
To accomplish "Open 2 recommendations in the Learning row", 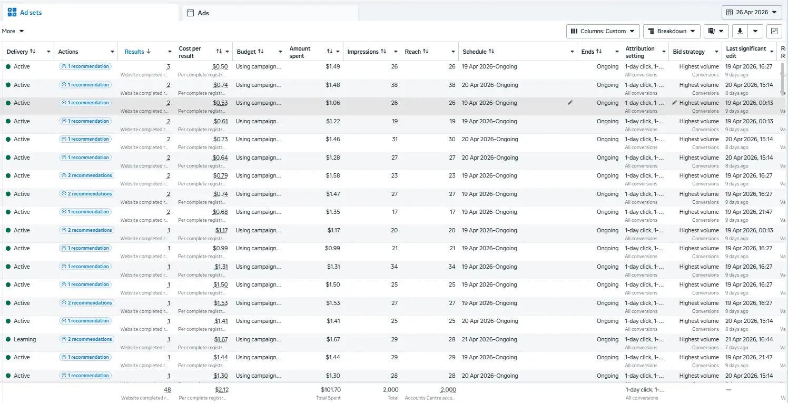I will (86, 339).
